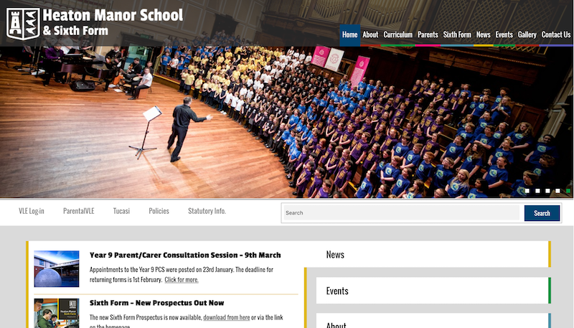Open the Curriculum menu
The height and width of the screenshot is (328, 574).
[x=397, y=34]
